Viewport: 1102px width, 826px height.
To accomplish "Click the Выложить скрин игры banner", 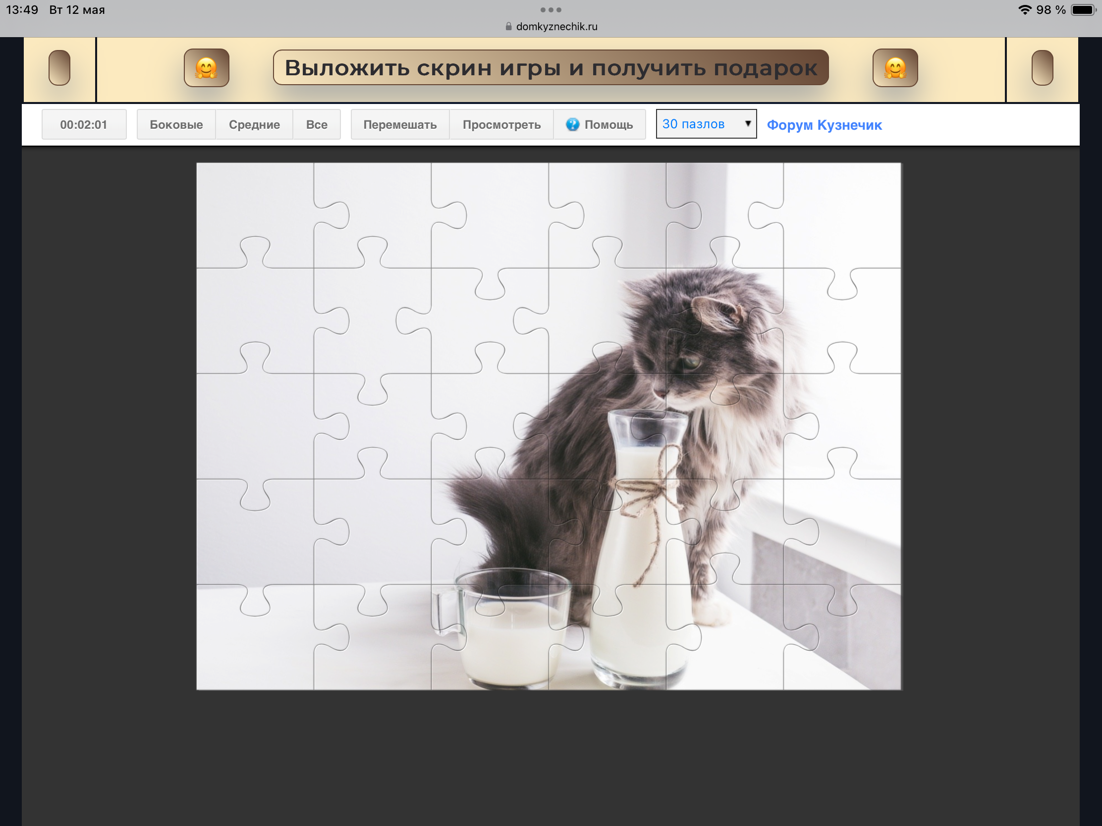I will click(551, 68).
